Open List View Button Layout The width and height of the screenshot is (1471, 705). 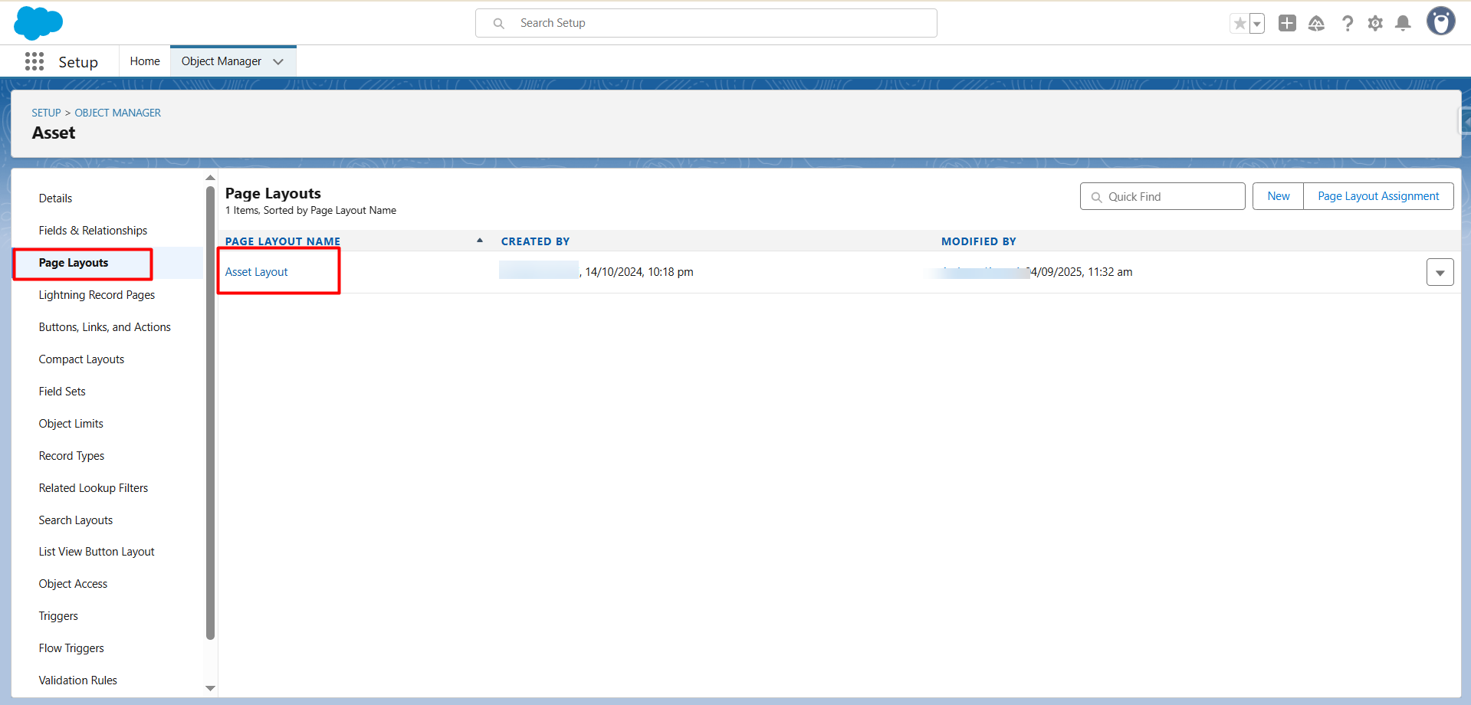pos(97,552)
